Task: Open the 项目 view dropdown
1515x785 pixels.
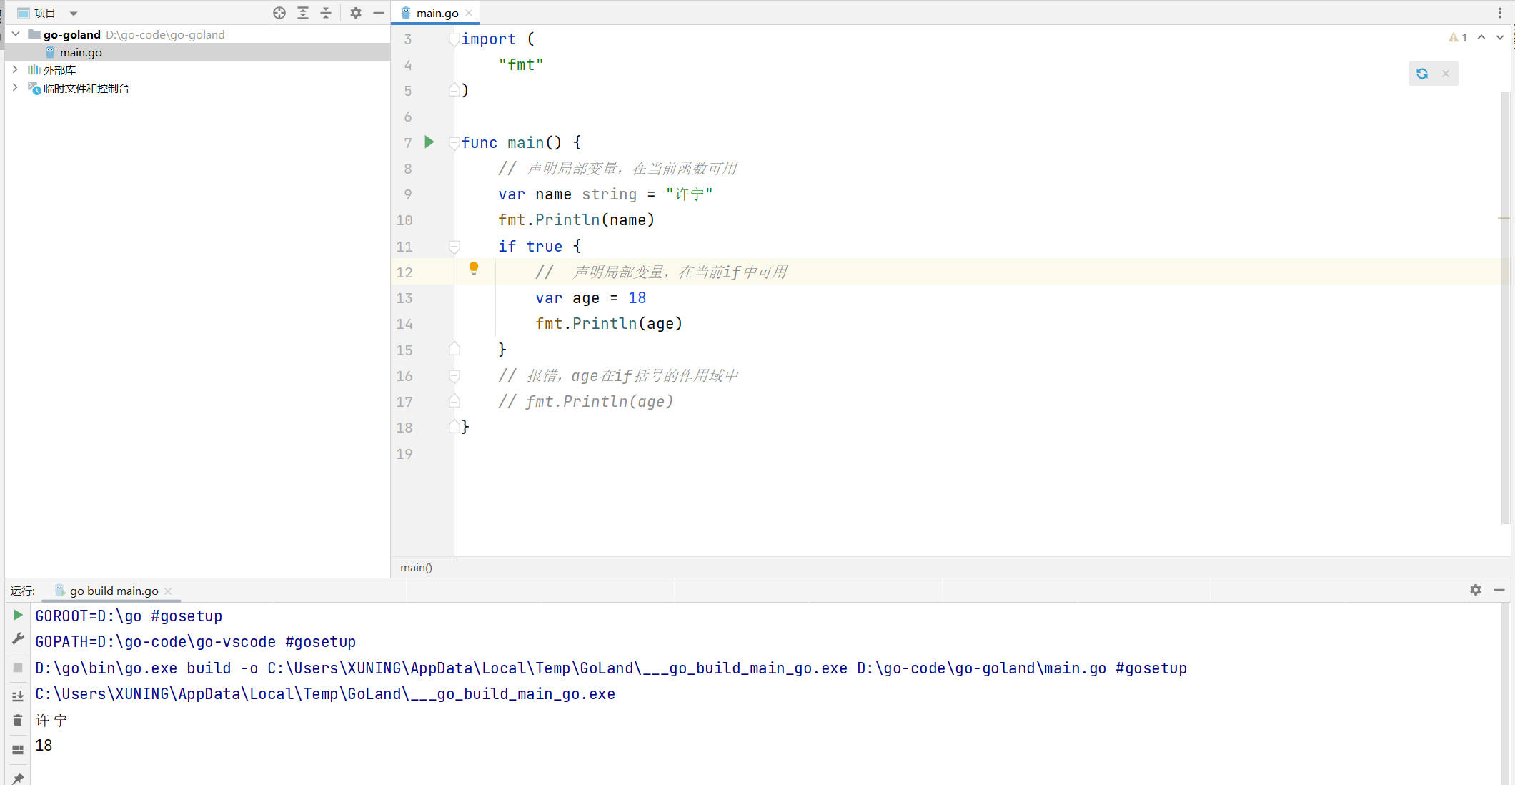Action: coord(73,14)
